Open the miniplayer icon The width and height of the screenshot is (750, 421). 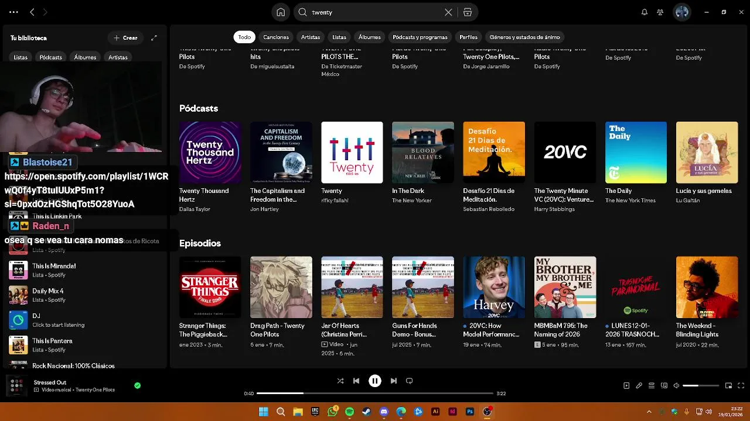728,386
